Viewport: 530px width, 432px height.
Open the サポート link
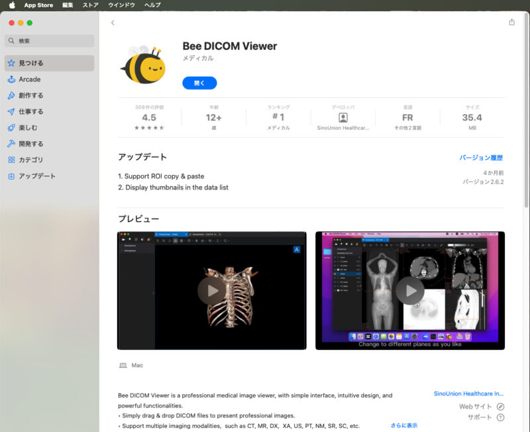pyautogui.click(x=480, y=417)
